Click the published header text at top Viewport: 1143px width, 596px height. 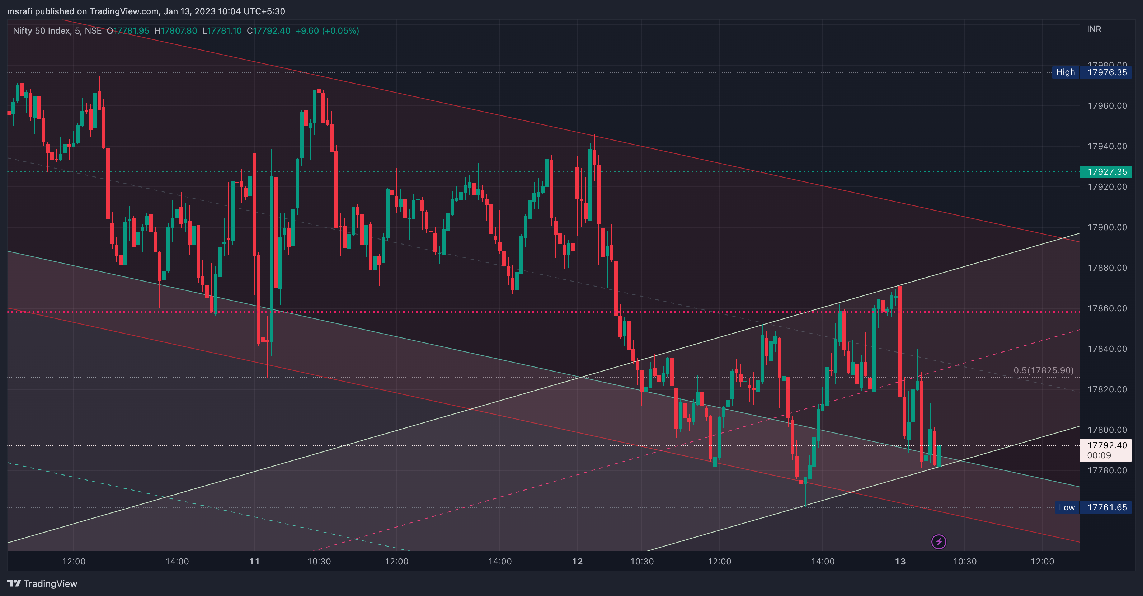[146, 11]
